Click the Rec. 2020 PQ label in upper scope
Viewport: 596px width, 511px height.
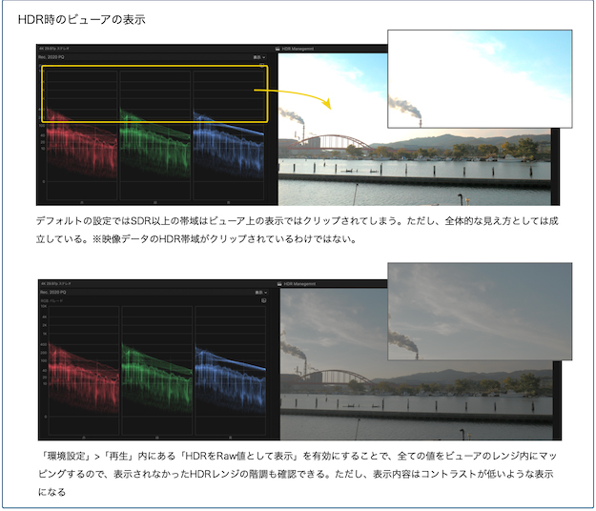click(x=54, y=56)
